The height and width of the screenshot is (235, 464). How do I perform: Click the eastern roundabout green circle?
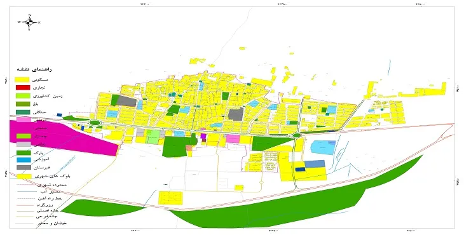[x=296, y=135]
